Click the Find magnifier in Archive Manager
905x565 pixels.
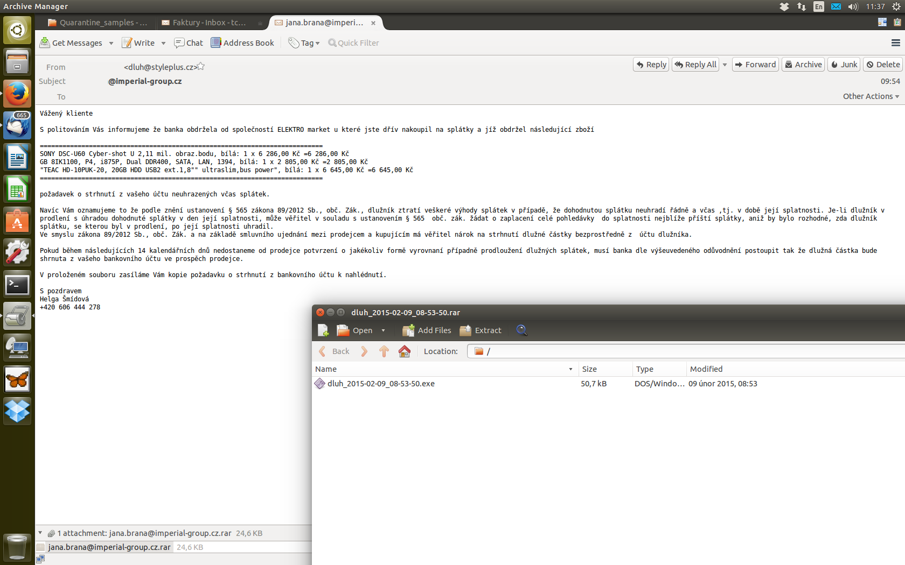click(521, 330)
